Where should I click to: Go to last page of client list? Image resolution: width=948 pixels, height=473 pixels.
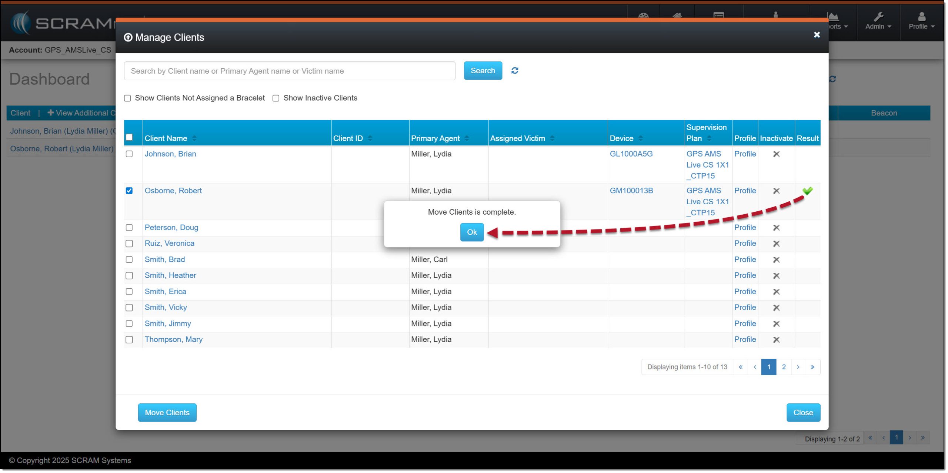click(812, 367)
